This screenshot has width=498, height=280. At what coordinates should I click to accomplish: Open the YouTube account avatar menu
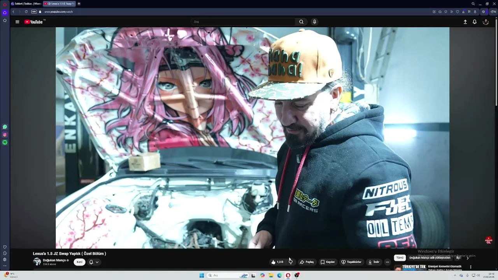[486, 22]
